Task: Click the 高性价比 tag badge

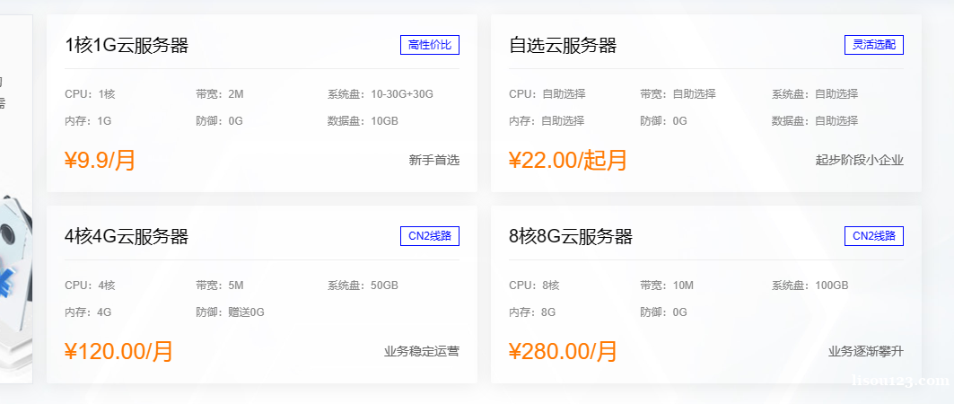Action: [430, 45]
